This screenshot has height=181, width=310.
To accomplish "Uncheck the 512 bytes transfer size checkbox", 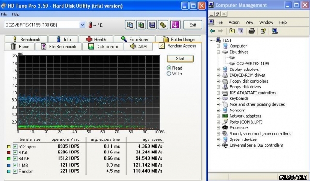I will pos(15,147).
